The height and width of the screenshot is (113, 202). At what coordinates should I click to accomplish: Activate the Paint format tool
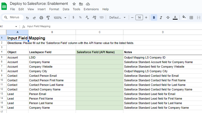(x=48, y=17)
